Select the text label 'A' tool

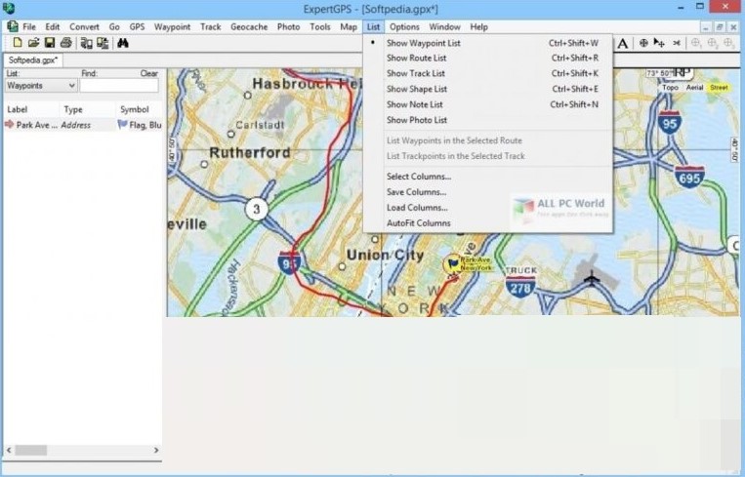(x=622, y=44)
